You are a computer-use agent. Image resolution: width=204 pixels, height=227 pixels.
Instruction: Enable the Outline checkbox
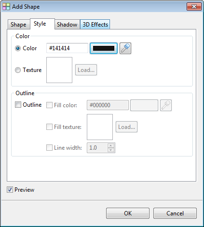coord(18,105)
